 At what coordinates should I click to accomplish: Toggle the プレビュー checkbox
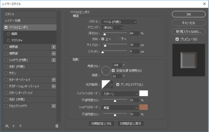point(177,39)
